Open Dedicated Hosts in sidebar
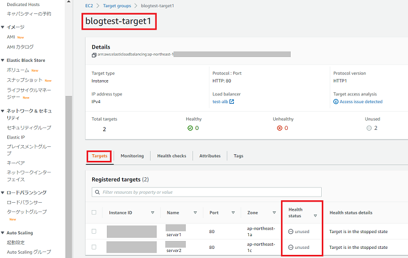The width and height of the screenshot is (408, 258). click(x=23, y=4)
